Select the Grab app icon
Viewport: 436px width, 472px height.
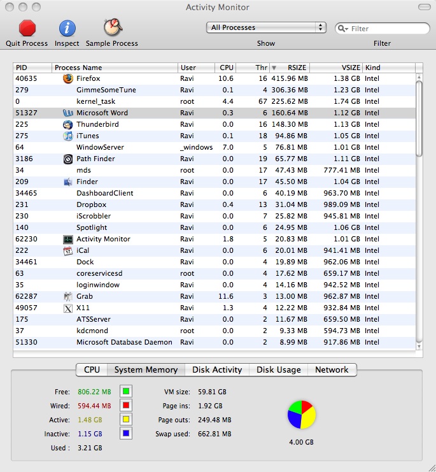[68, 296]
